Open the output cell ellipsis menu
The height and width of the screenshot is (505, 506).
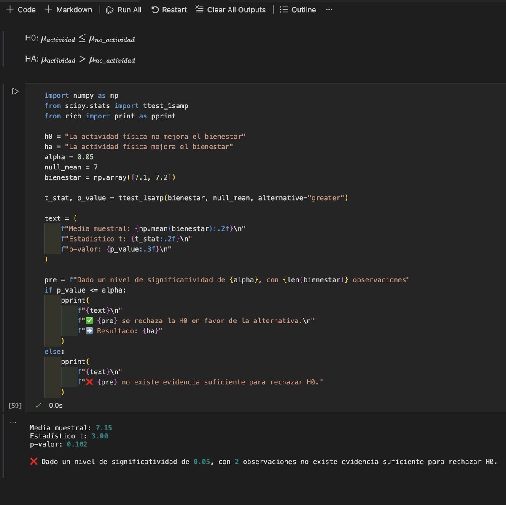coord(13,422)
